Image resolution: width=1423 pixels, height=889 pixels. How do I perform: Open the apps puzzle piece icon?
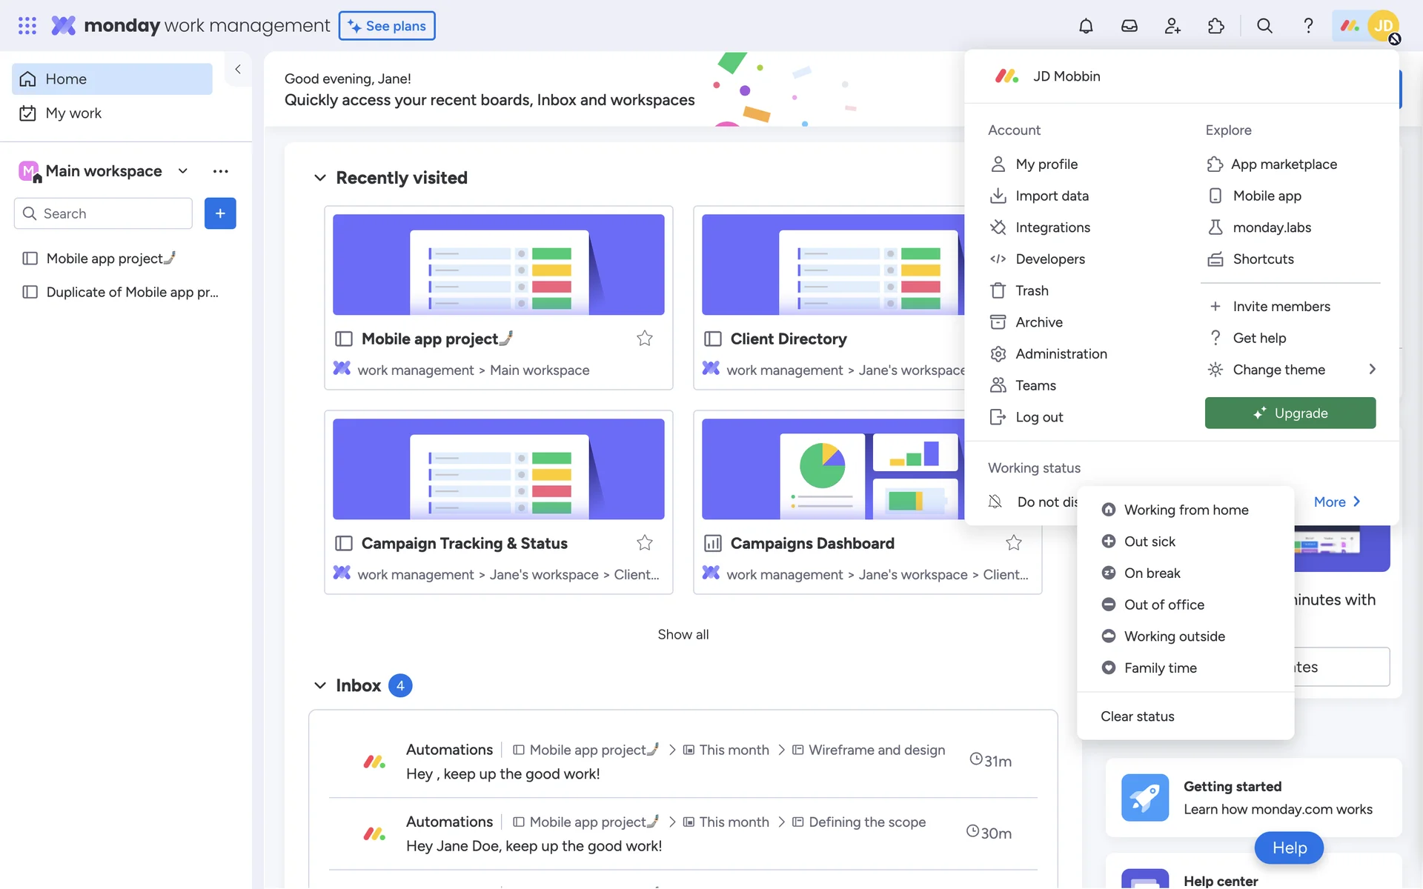pos(1216,26)
